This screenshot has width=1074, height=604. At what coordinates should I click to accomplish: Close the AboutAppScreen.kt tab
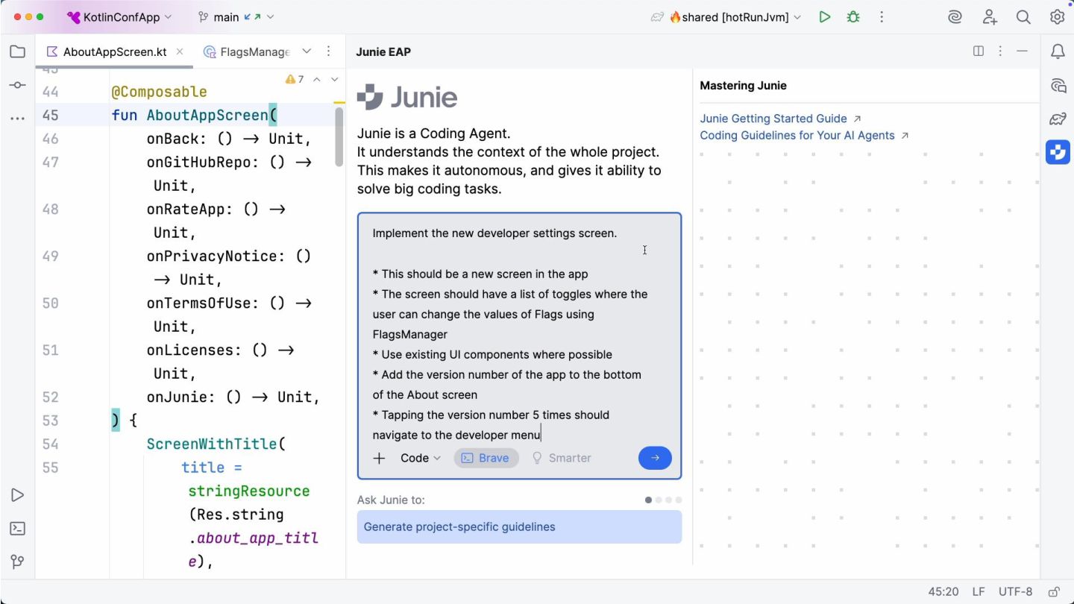point(180,51)
